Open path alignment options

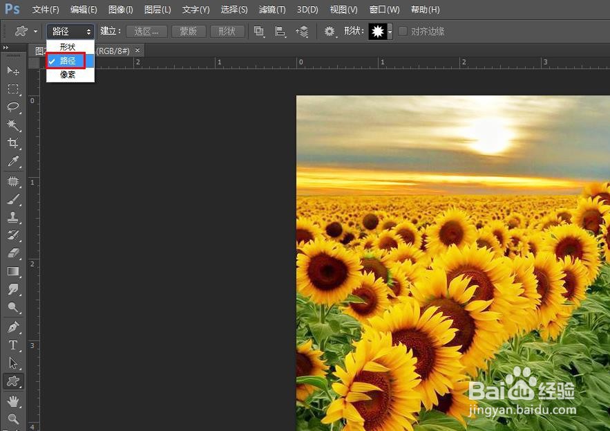pos(280,31)
